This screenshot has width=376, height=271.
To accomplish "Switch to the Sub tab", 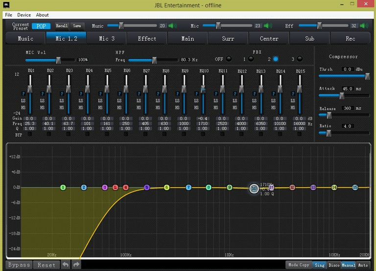I will [x=309, y=38].
